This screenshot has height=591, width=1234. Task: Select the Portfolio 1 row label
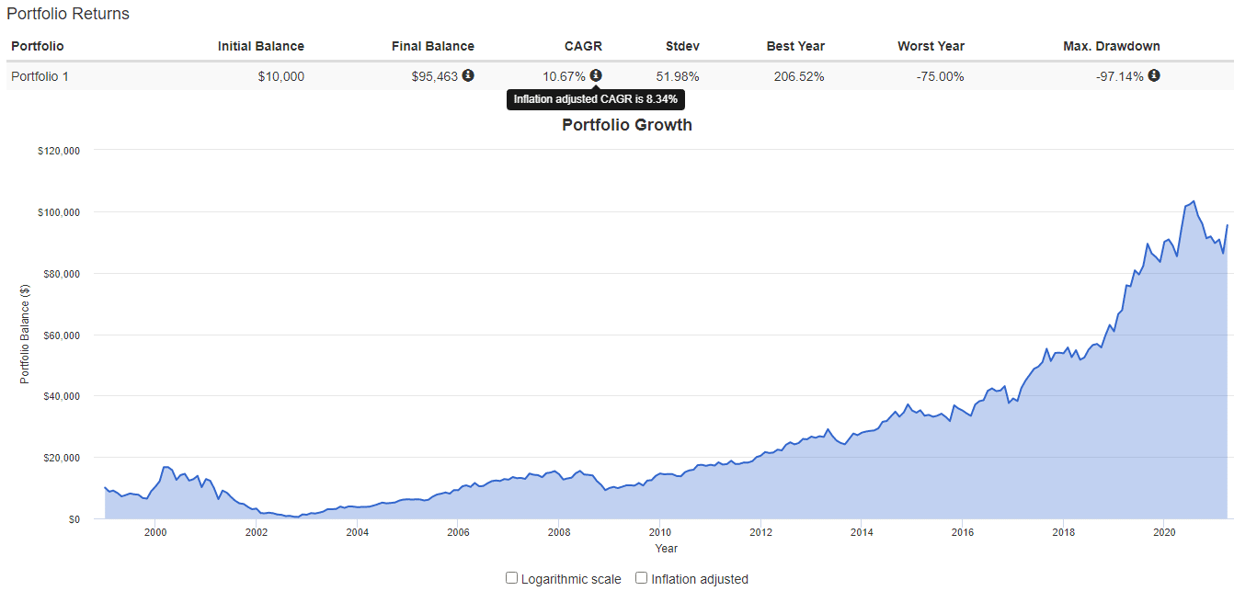[40, 76]
